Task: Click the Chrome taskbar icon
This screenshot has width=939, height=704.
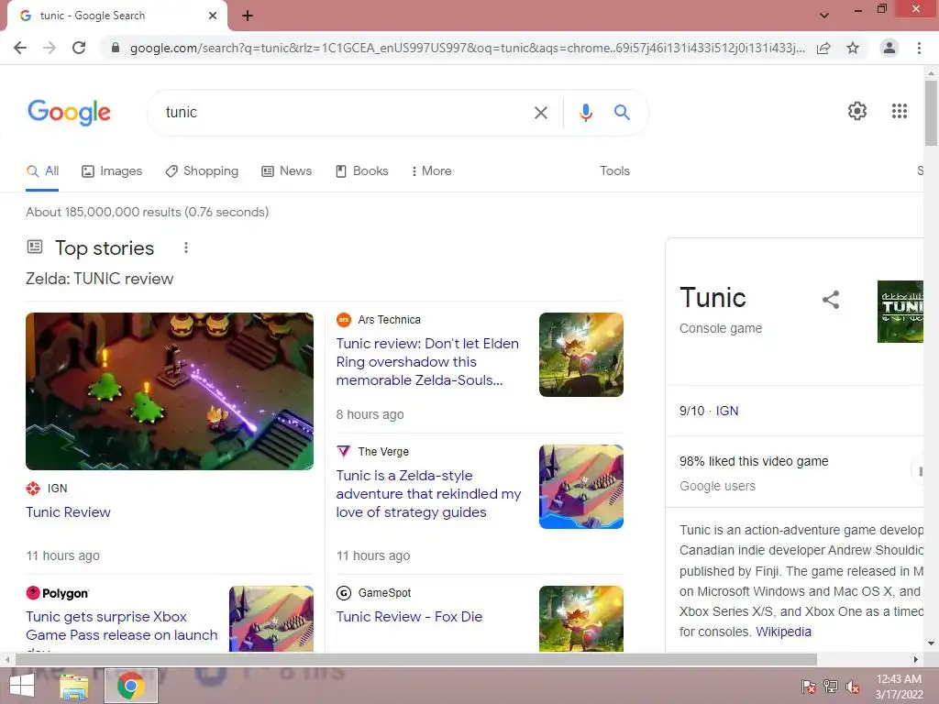Action: (x=131, y=686)
